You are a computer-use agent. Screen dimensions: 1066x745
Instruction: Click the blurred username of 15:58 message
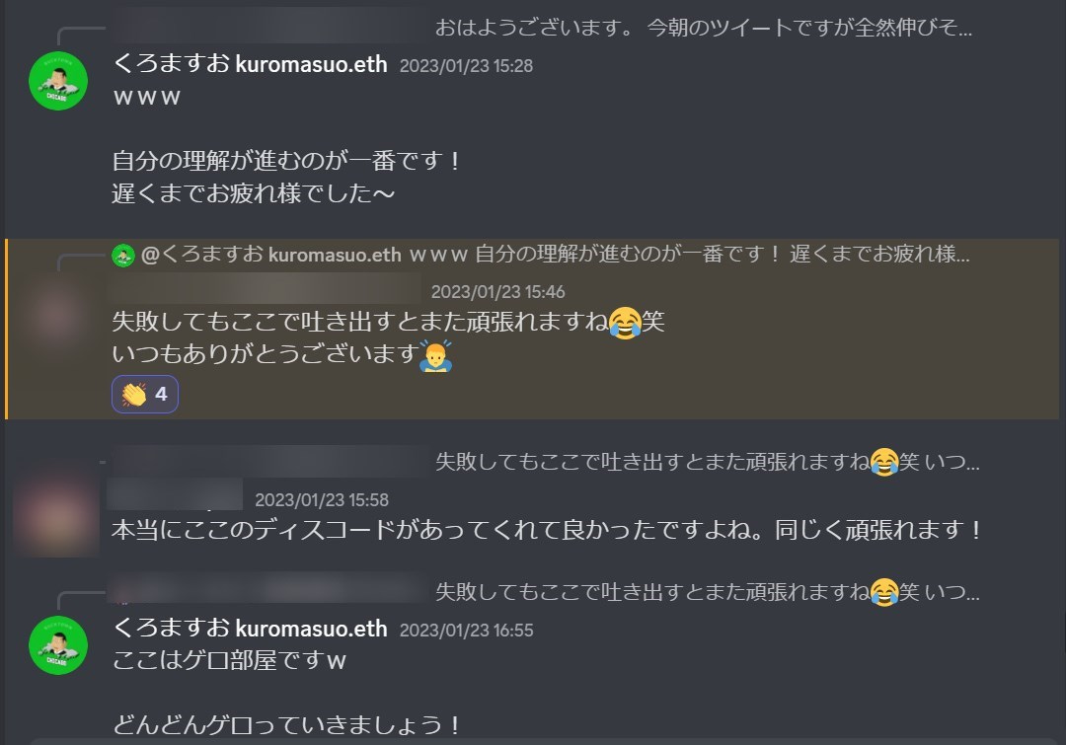click(x=175, y=494)
